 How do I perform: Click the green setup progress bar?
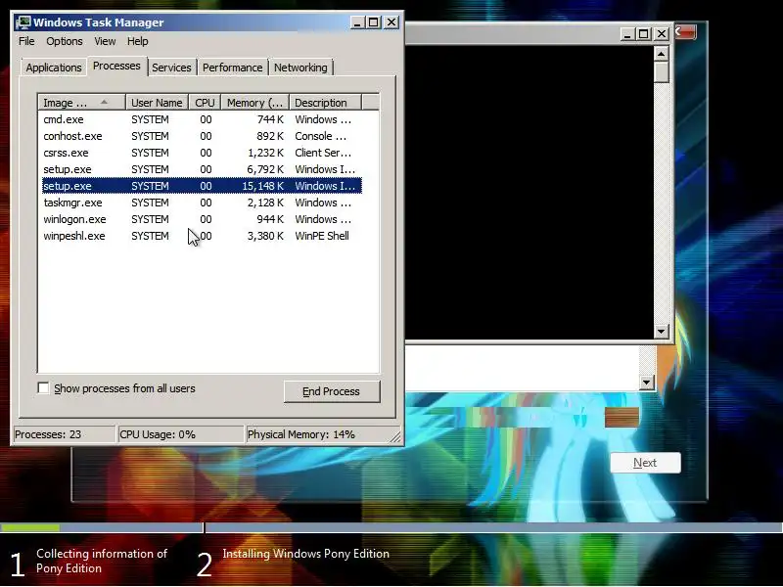(30, 527)
